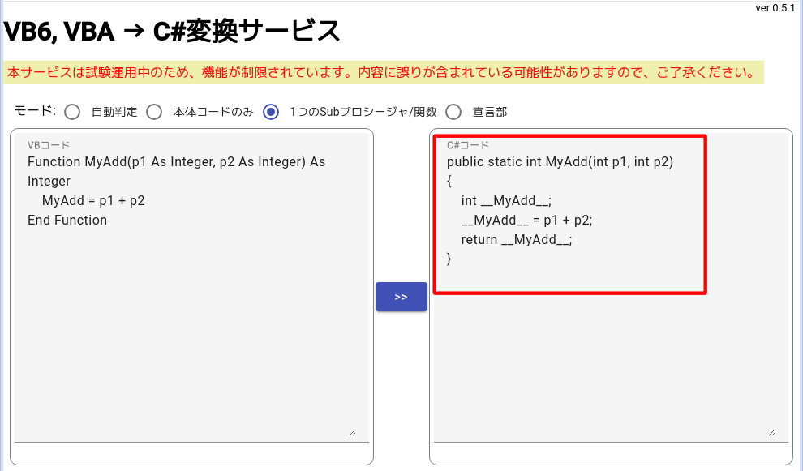The image size is (803, 471).
Task: Click the 本体コードのみ label text
Action: pyautogui.click(x=213, y=112)
